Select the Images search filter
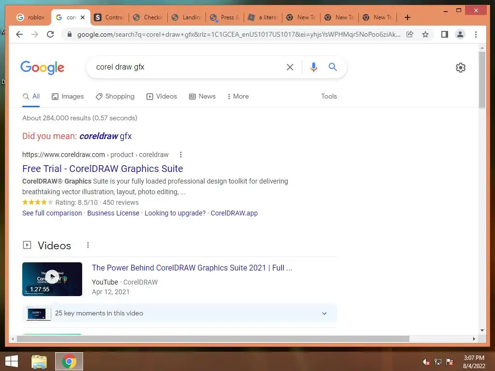The width and height of the screenshot is (495, 371). 68,97
